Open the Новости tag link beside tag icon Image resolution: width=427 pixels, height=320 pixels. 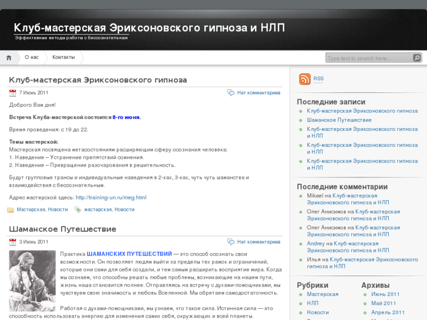click(125, 210)
